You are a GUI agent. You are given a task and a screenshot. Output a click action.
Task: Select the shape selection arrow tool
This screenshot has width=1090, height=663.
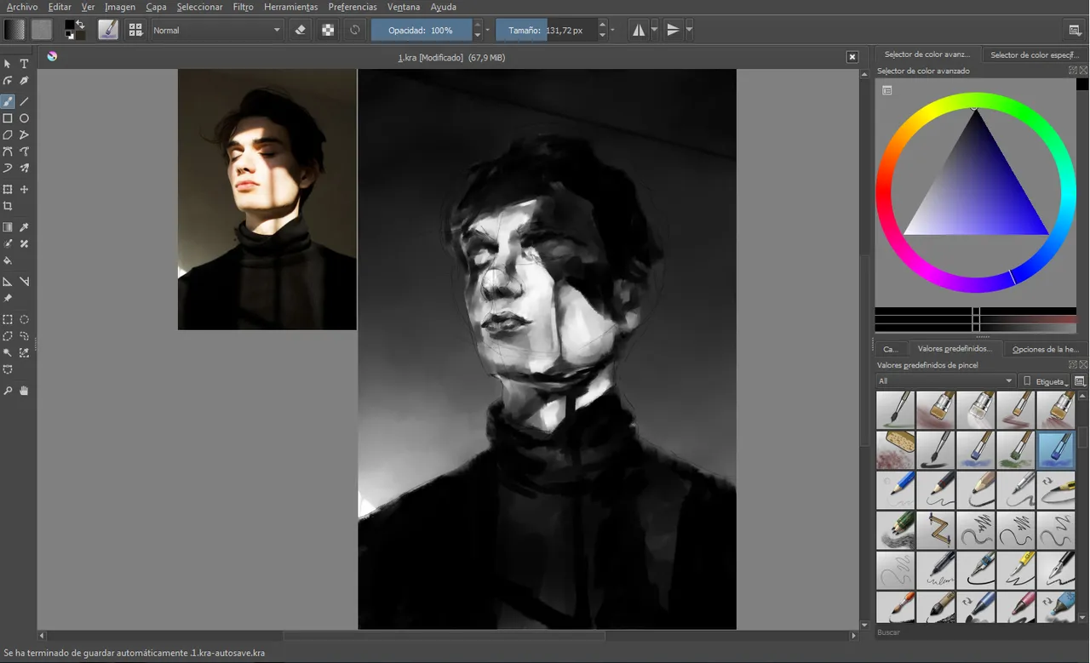[x=8, y=64]
